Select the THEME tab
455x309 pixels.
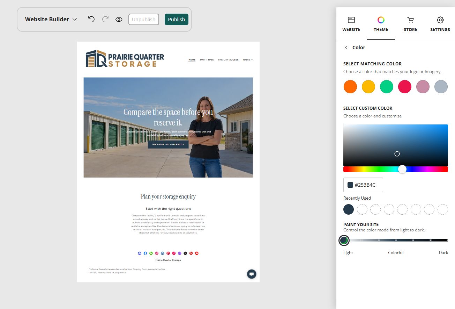click(381, 24)
